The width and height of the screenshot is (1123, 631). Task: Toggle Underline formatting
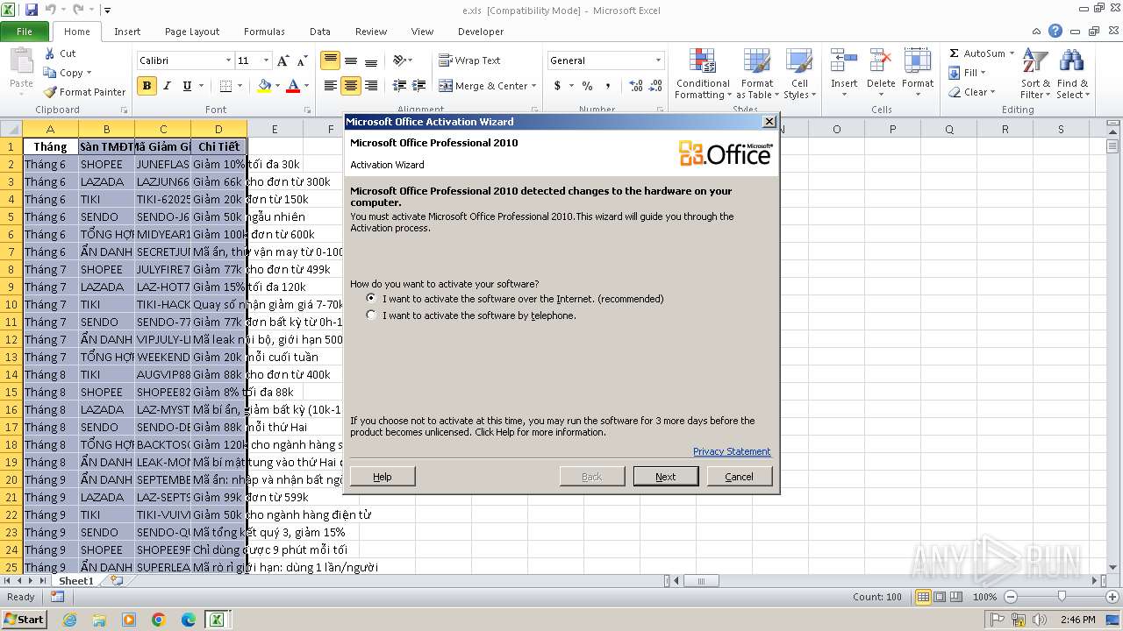click(187, 86)
